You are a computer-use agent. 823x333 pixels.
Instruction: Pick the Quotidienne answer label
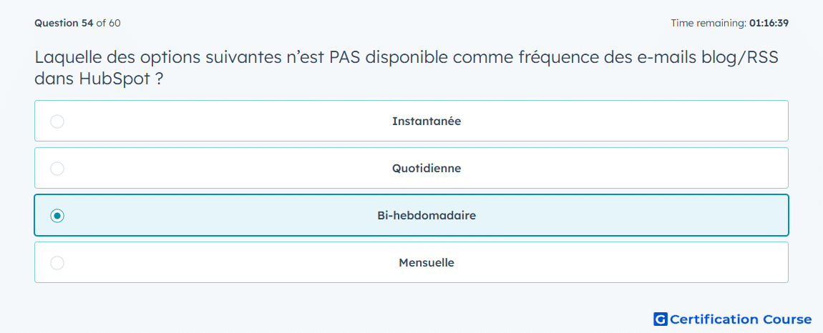click(427, 169)
